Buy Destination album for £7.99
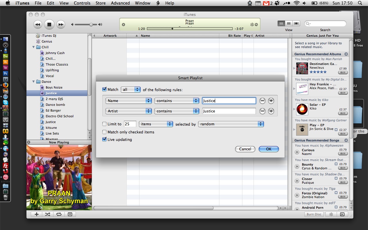Screen dimensions: 368x230 tap(343, 72)
